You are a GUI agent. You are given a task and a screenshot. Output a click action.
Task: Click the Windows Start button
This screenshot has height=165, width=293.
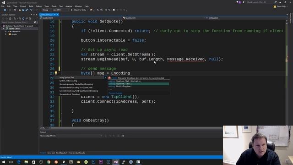click(4, 162)
